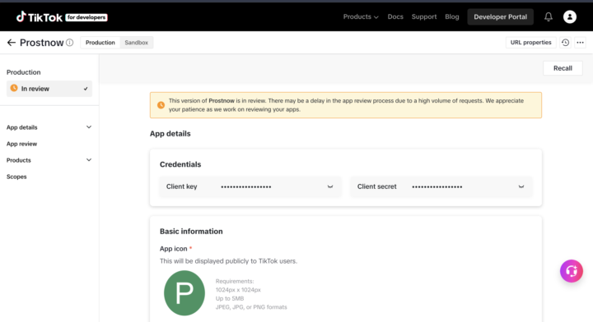Go to App review in sidebar
The width and height of the screenshot is (593, 322).
tap(22, 144)
